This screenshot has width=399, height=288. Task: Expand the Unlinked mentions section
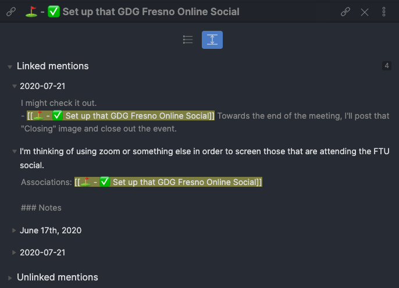tap(10, 278)
